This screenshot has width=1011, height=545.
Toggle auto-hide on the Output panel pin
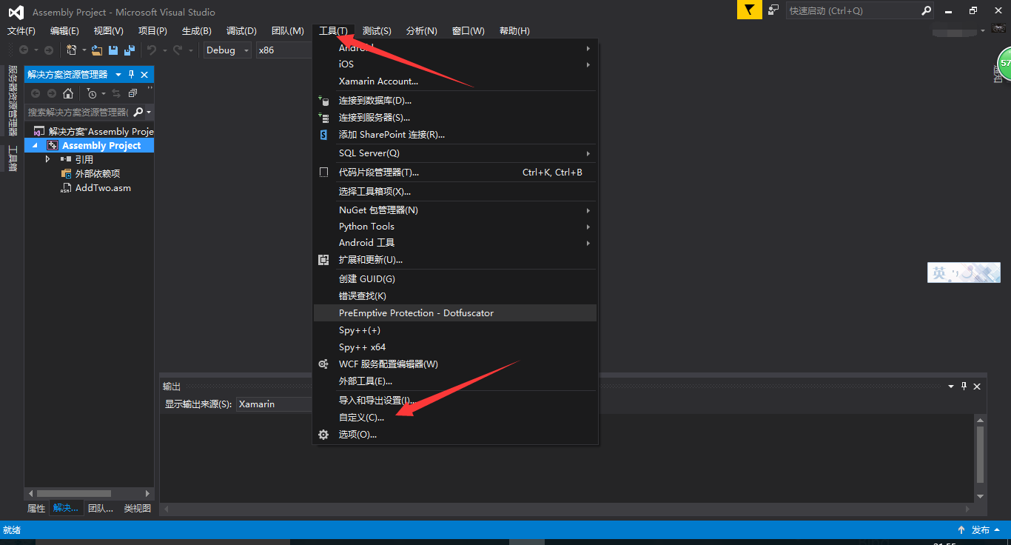click(x=963, y=386)
